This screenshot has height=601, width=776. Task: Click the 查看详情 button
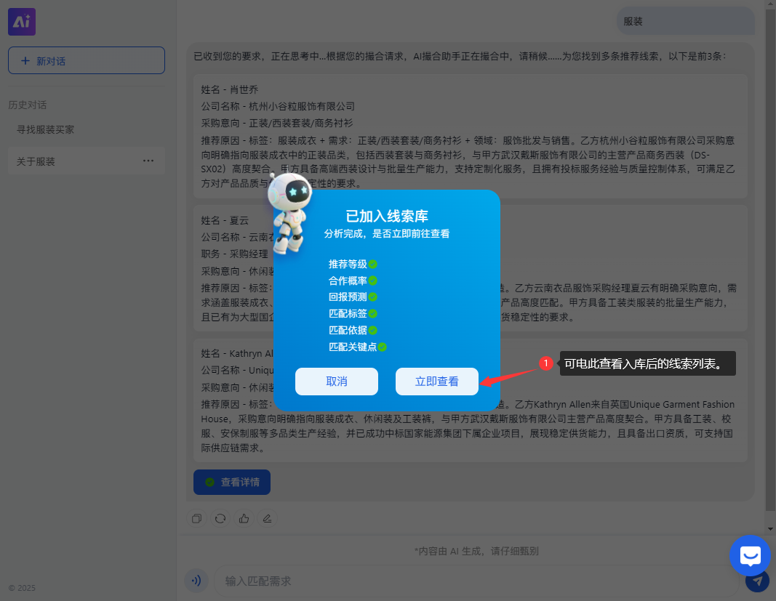click(x=231, y=482)
